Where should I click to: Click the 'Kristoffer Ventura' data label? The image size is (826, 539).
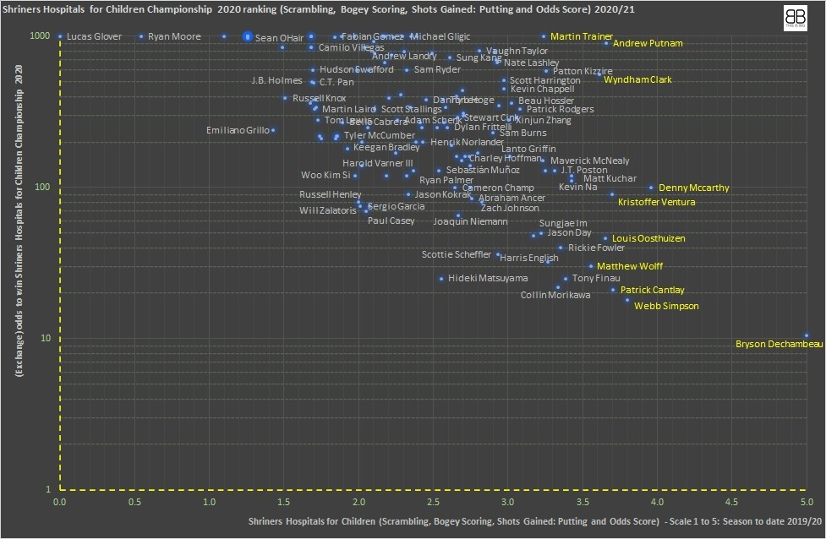pyautogui.click(x=656, y=202)
